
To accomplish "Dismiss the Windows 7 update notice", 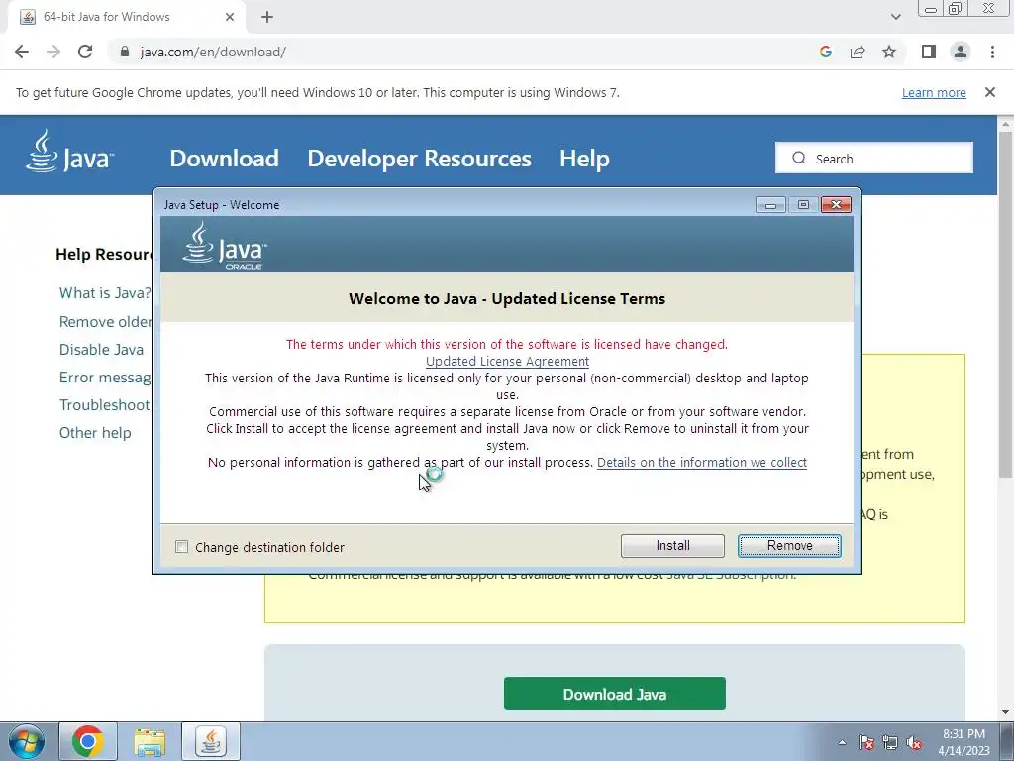I will pyautogui.click(x=990, y=92).
